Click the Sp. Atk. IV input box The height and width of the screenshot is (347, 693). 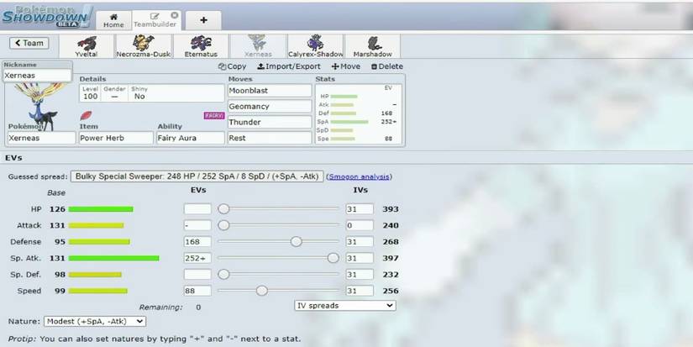(x=360, y=258)
